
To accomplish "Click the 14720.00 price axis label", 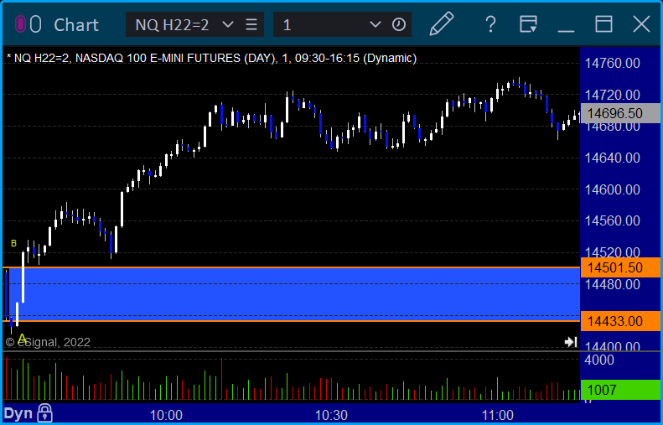I will (x=612, y=95).
